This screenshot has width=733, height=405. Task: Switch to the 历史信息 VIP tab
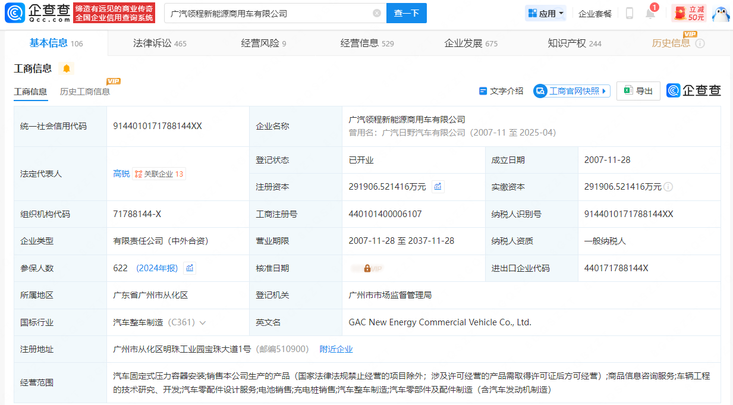[x=671, y=43]
